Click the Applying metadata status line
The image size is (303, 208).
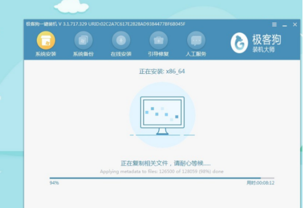(x=162, y=171)
